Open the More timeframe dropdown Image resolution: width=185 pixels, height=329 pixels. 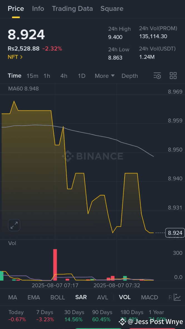[x=104, y=76]
